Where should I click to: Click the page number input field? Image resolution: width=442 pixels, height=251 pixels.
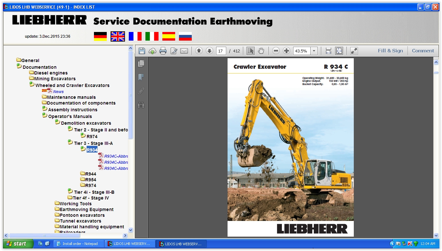(x=221, y=51)
